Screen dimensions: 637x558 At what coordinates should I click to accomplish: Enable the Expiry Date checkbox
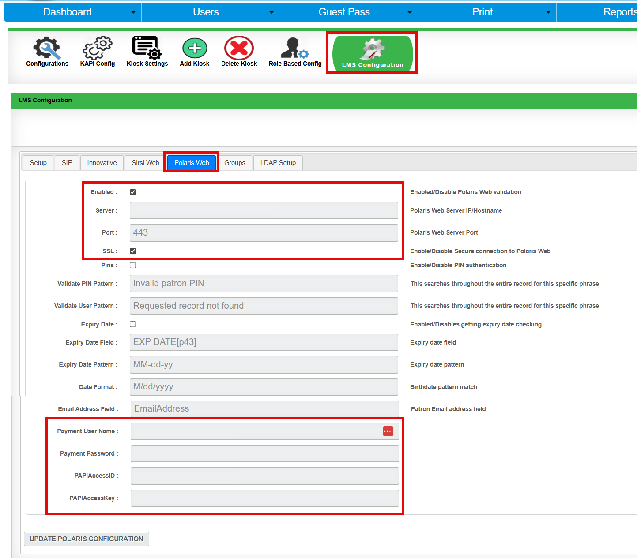point(133,324)
